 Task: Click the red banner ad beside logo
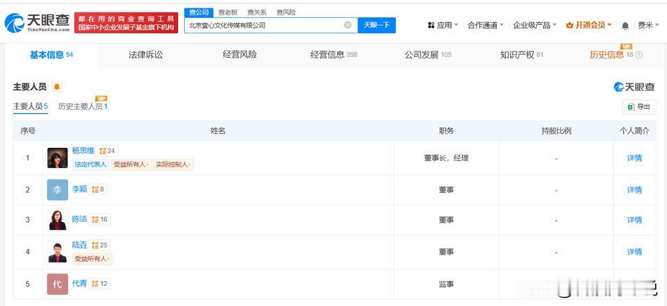click(x=126, y=23)
